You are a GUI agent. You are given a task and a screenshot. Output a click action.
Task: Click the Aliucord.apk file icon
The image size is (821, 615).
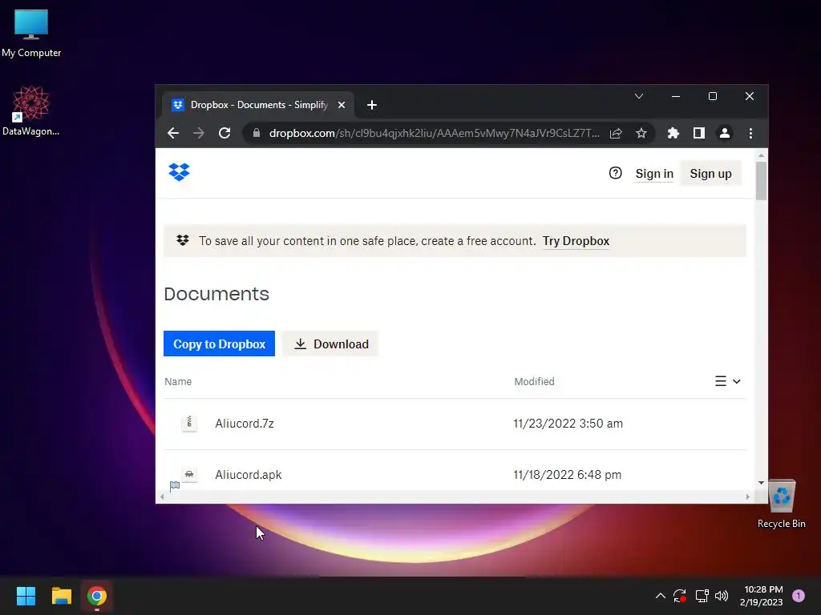(x=189, y=474)
